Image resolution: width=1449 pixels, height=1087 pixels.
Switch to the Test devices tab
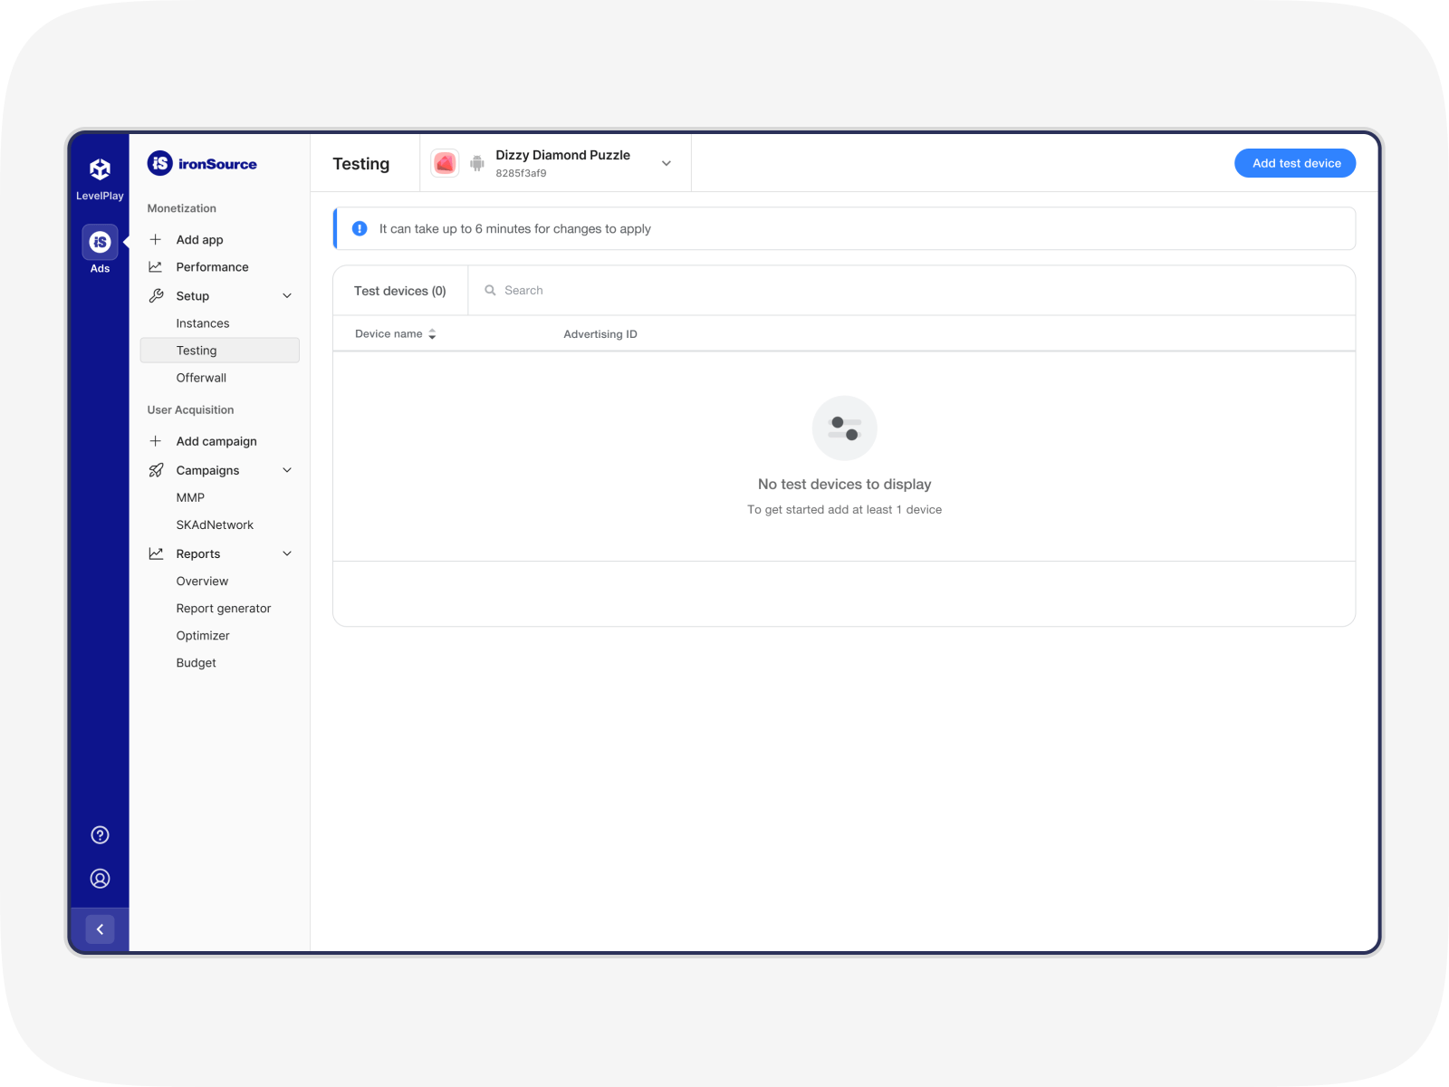coord(399,290)
